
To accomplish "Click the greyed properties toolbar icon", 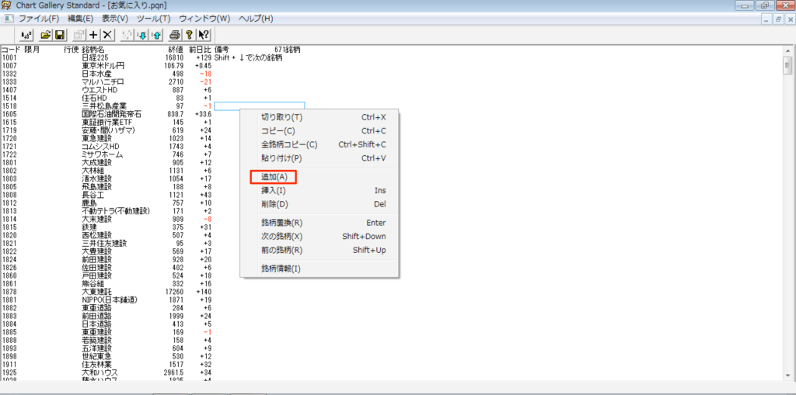I will [79, 35].
